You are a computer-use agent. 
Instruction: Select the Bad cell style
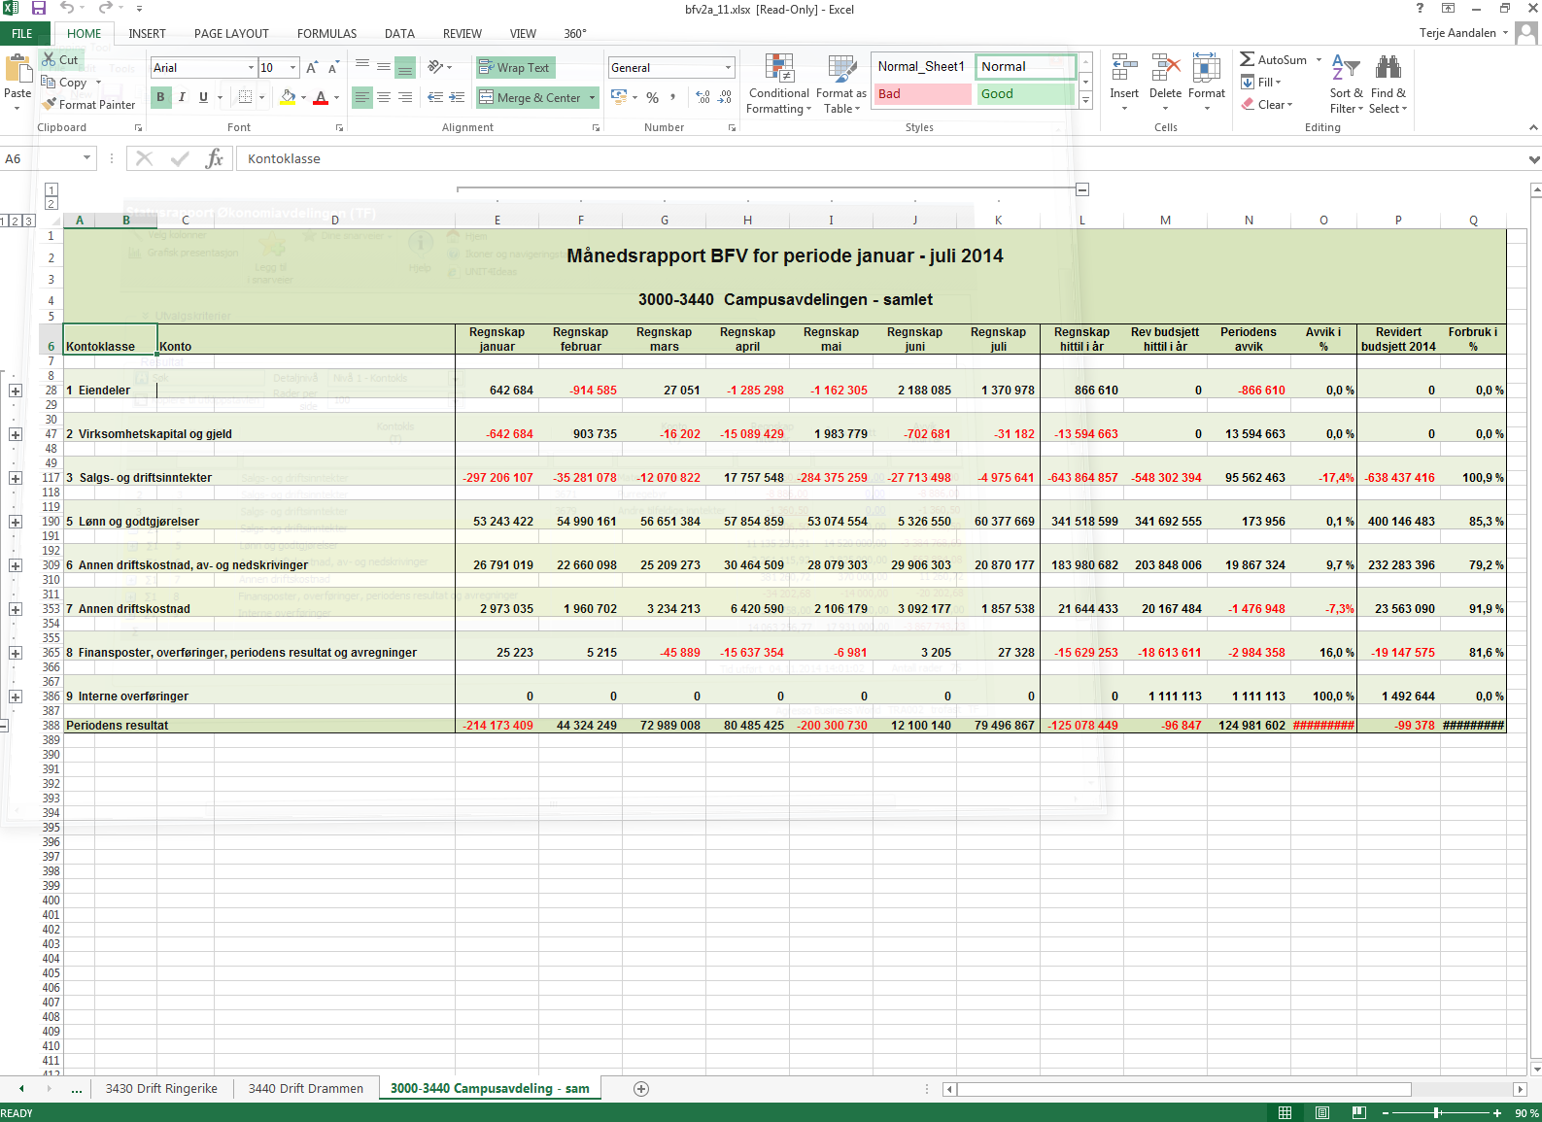(x=921, y=94)
